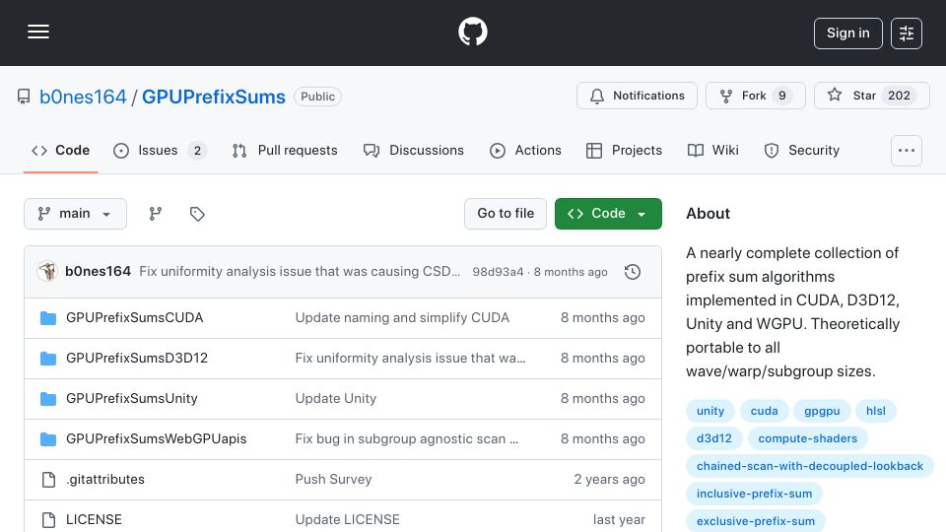Open the GPUPrefixSums repository link

coord(214,97)
